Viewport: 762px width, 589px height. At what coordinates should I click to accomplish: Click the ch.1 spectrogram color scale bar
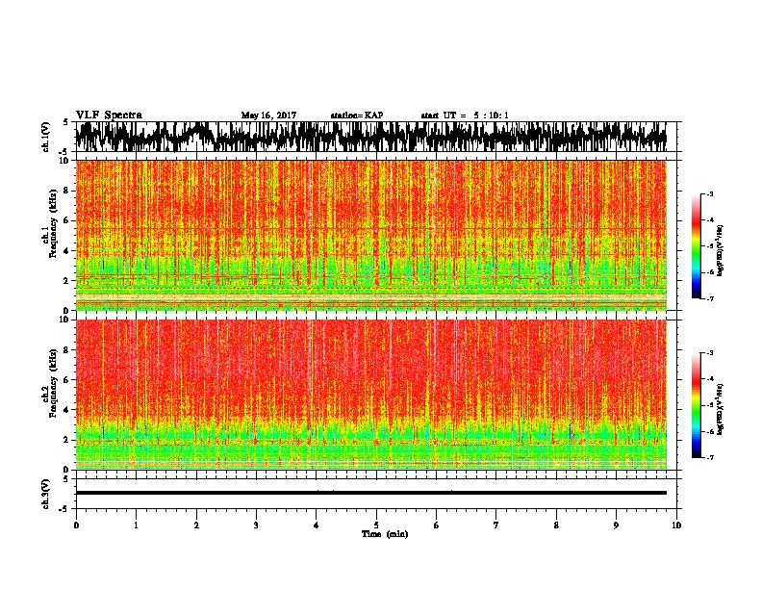pyautogui.click(x=697, y=245)
